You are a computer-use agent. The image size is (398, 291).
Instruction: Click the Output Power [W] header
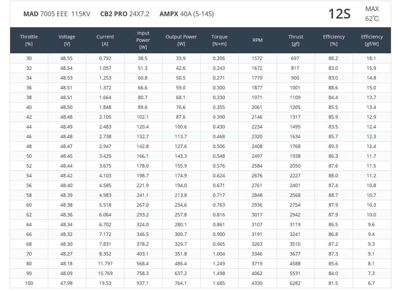181,40
